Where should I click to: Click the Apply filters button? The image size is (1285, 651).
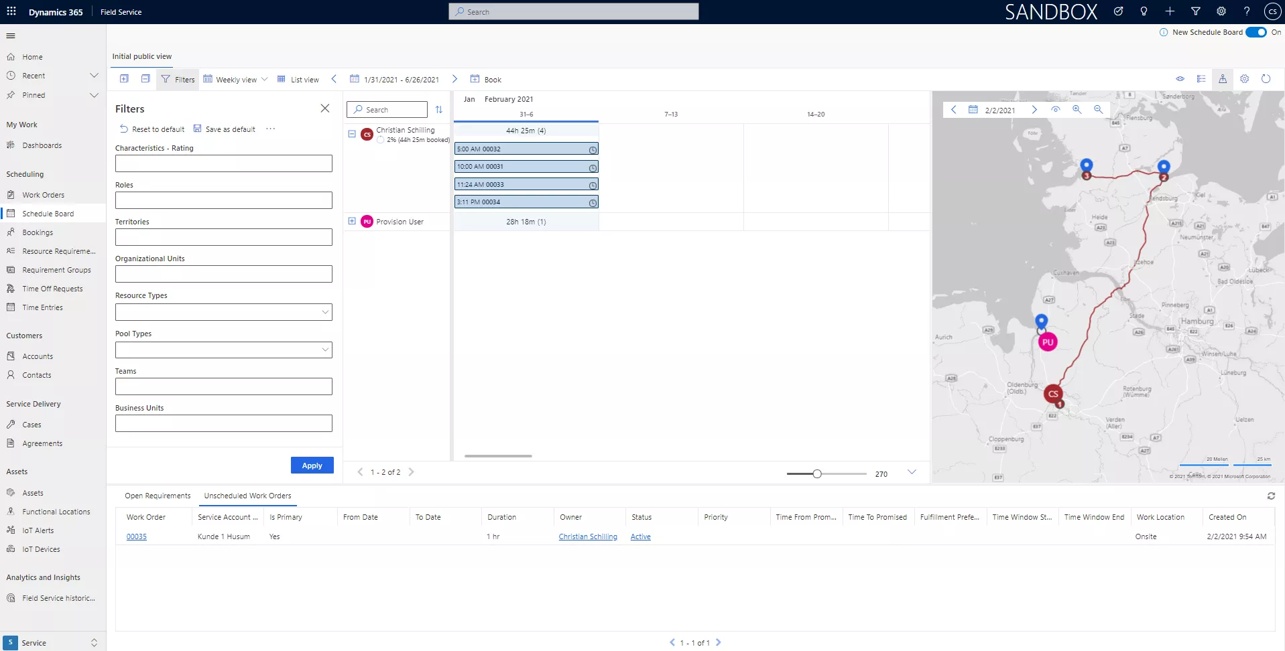click(x=312, y=465)
